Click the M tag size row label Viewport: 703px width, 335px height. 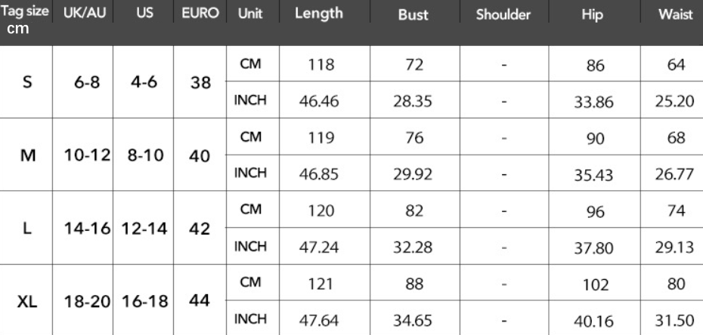27,155
